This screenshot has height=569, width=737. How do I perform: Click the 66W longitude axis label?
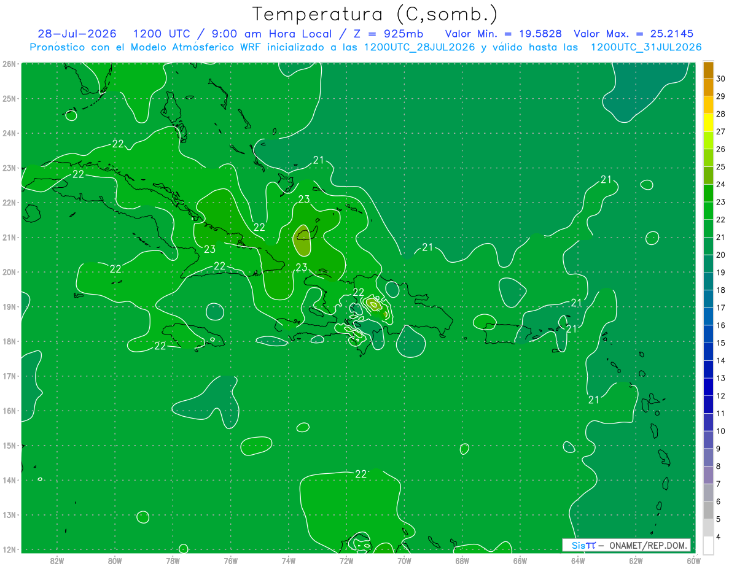(520, 560)
